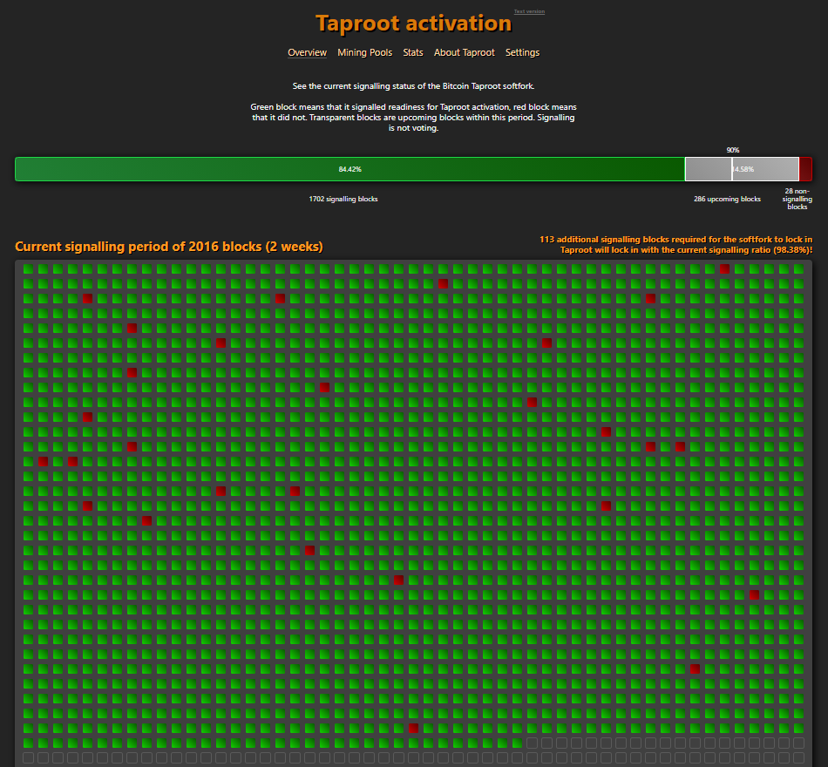Select the first transparent upcoming block after the green blocks
Screen dimensions: 828x767
[x=532, y=743]
